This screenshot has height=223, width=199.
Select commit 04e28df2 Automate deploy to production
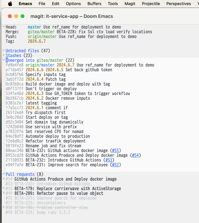tap(48, 136)
